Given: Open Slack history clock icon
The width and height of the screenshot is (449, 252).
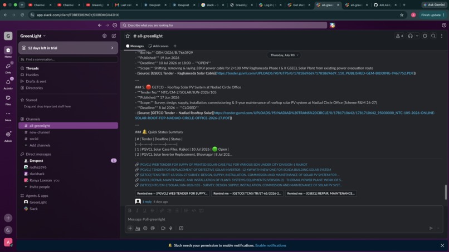Looking at the screenshot, I should click(x=115, y=25).
